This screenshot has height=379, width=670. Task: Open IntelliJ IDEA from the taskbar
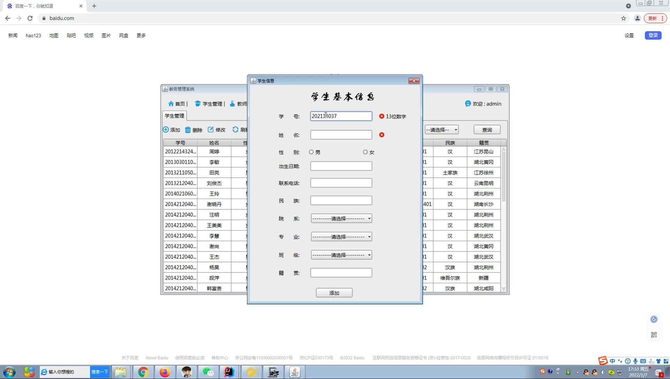click(x=229, y=372)
